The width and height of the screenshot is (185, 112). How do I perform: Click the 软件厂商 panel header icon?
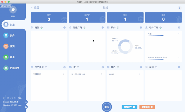pyautogui.click(x=146, y=27)
